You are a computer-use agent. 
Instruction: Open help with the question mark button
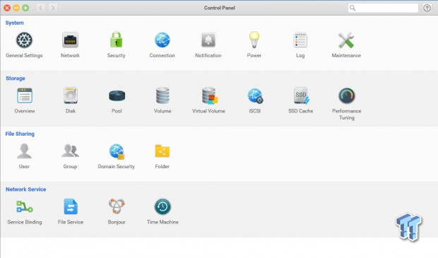click(x=427, y=8)
